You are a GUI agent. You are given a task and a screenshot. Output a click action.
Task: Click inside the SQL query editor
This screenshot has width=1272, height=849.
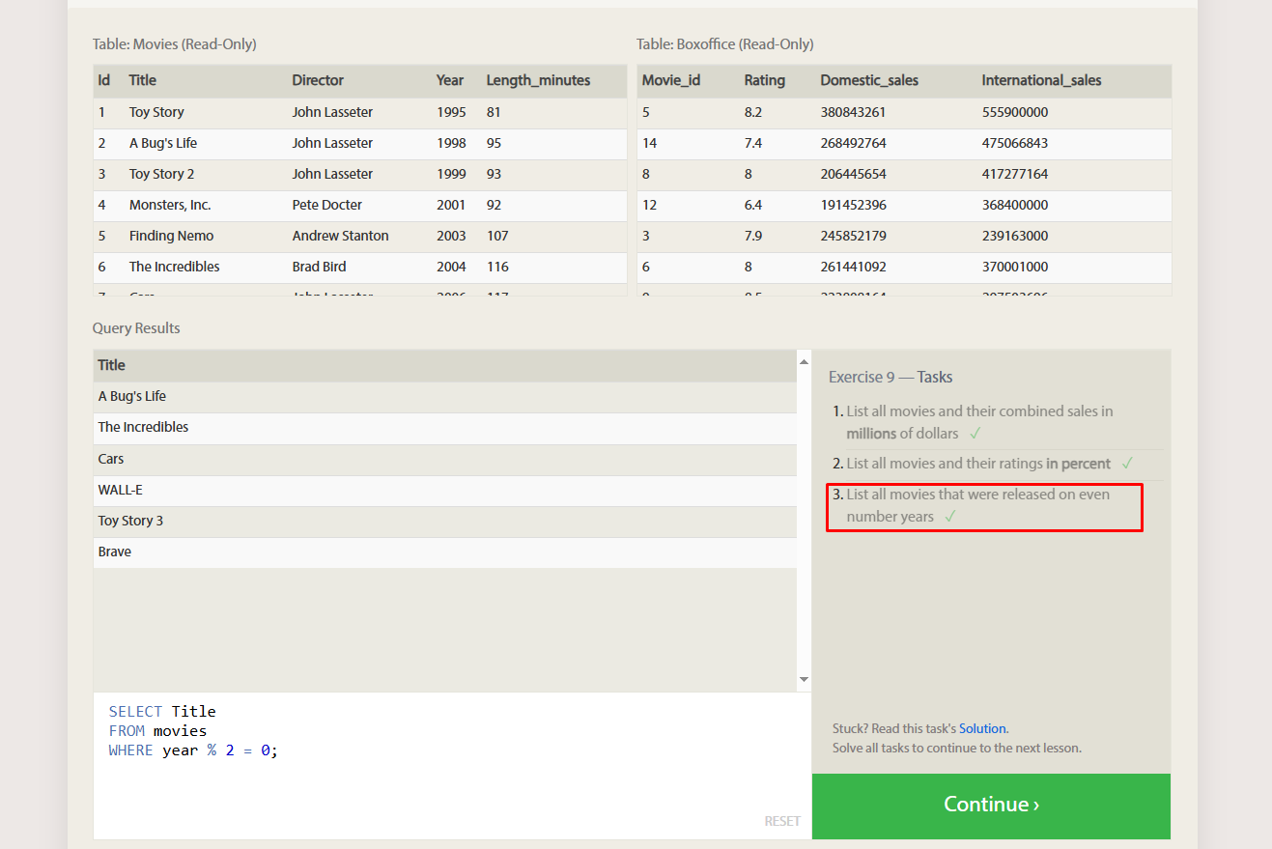click(x=452, y=765)
